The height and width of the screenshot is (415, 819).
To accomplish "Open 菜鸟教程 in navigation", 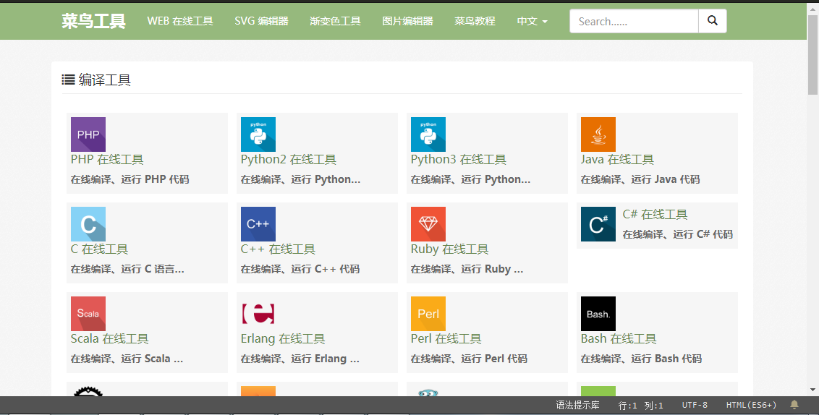I will 475,22.
